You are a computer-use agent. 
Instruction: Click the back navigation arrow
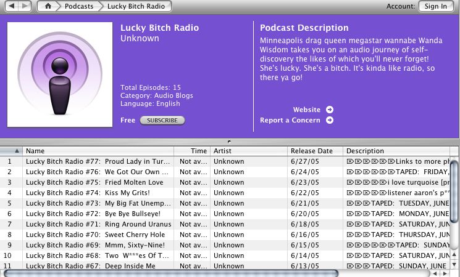(12, 6)
